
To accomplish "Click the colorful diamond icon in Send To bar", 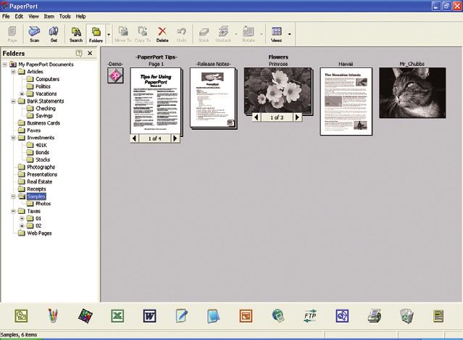I will click(x=85, y=316).
